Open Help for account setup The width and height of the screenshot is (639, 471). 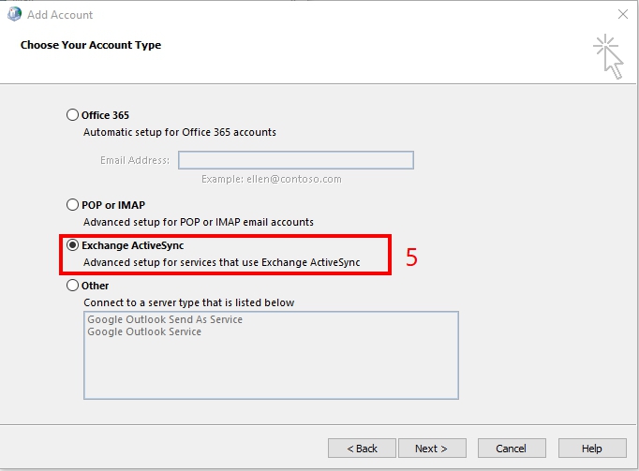592,449
